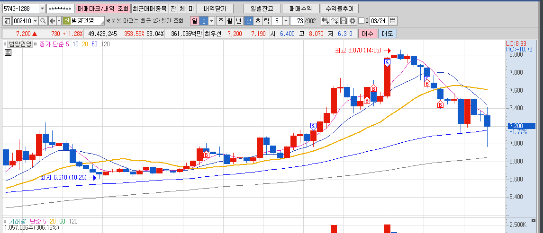Screen dimensions: 543x233
Task: Expand the minute interval dropdown after 틱
Action: (x=286, y=21)
